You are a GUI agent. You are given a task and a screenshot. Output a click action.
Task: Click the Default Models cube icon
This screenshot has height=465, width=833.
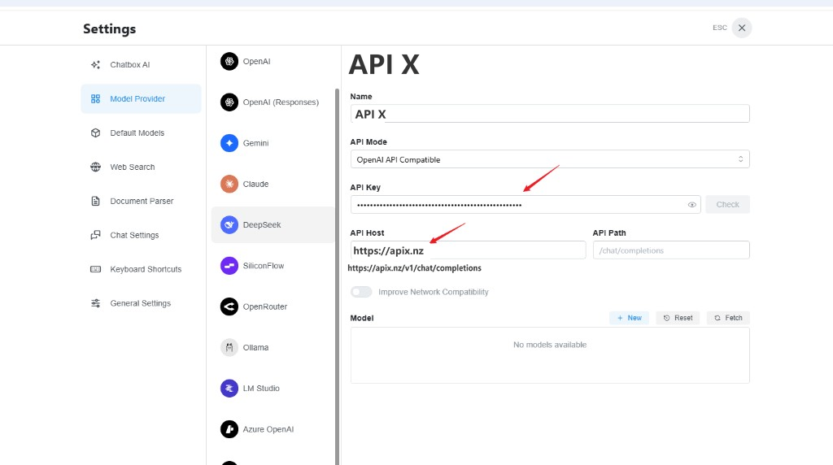click(96, 133)
